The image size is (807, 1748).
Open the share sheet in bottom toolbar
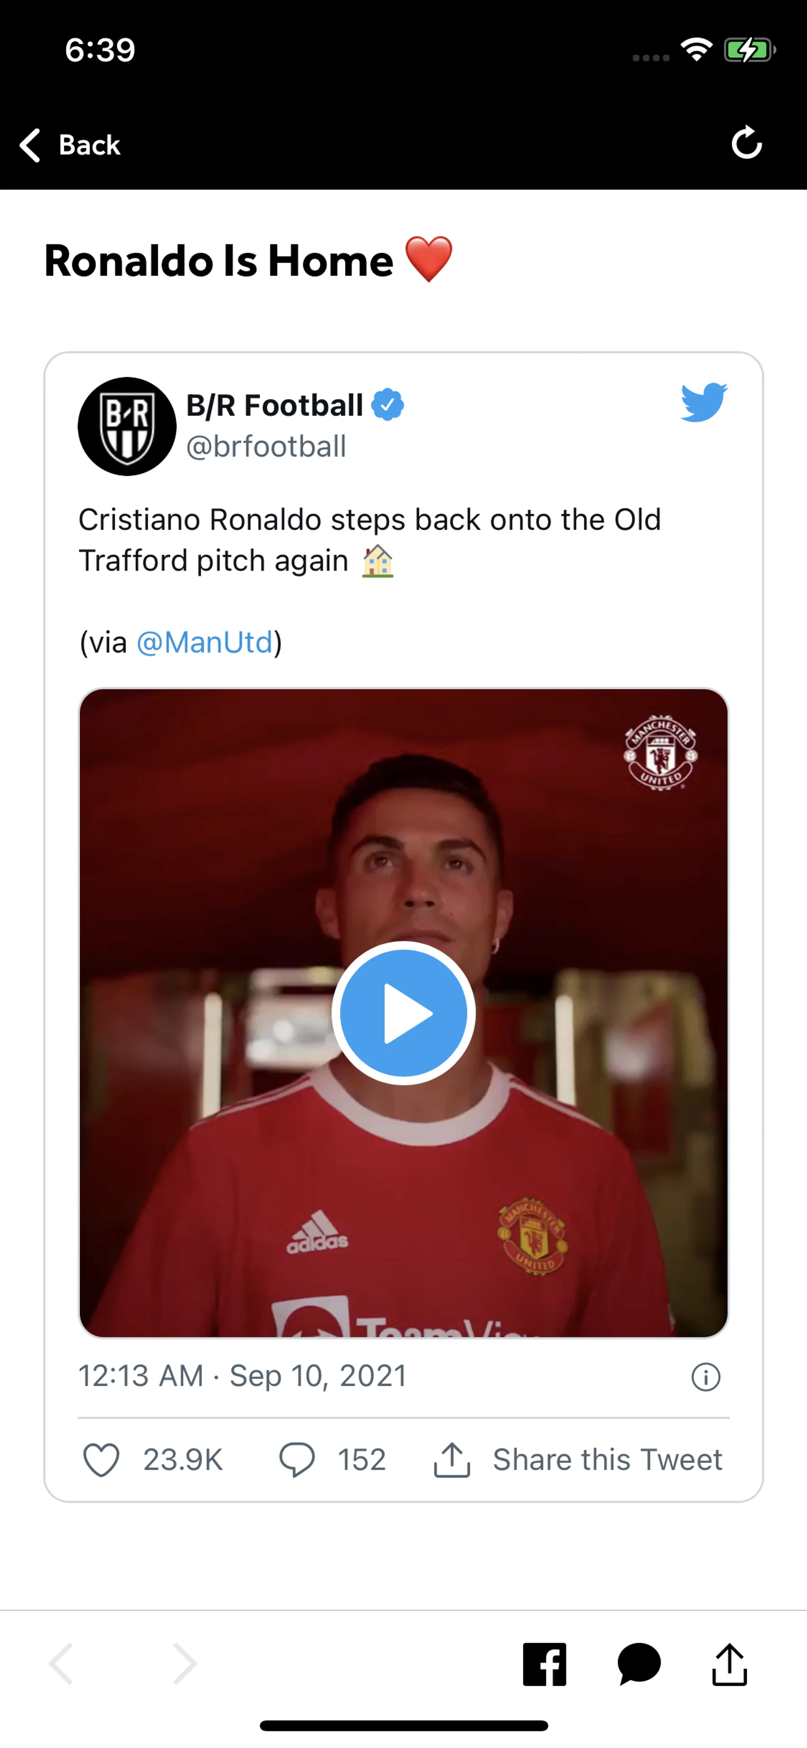pos(730,1664)
